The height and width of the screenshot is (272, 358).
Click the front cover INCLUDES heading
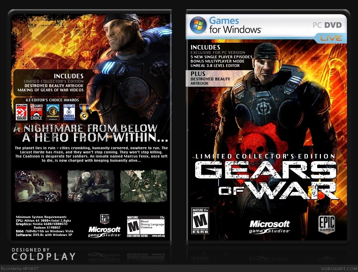point(205,47)
